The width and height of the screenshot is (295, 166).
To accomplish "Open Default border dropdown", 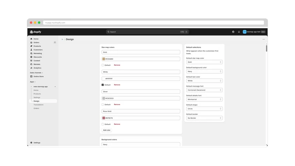I will pyautogui.click(x=204, y=118).
